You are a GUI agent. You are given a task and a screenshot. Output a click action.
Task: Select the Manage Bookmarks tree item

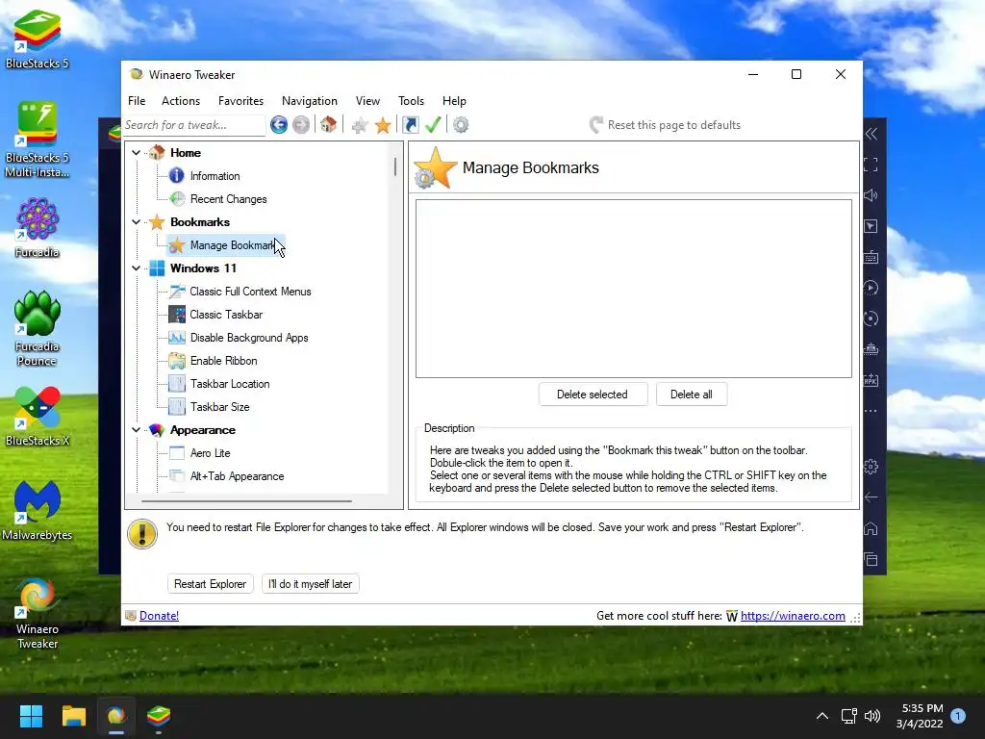tap(226, 245)
